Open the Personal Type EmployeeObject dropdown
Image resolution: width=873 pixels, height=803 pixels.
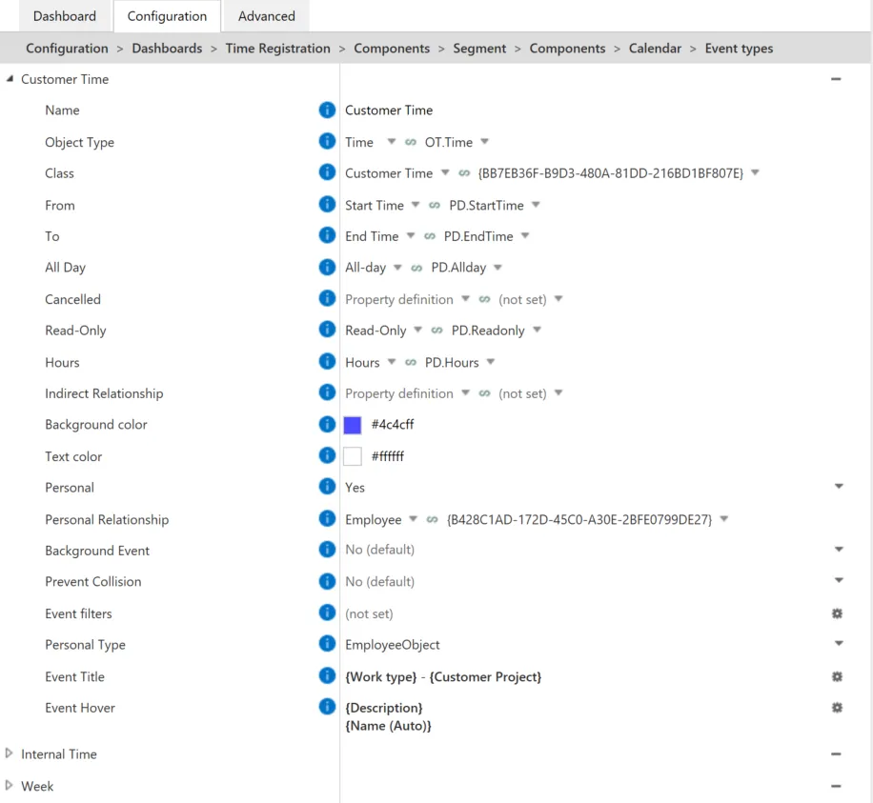pos(839,643)
